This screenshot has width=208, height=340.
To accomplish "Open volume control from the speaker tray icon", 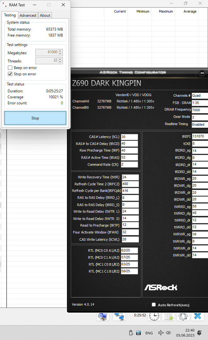I will [168, 333].
